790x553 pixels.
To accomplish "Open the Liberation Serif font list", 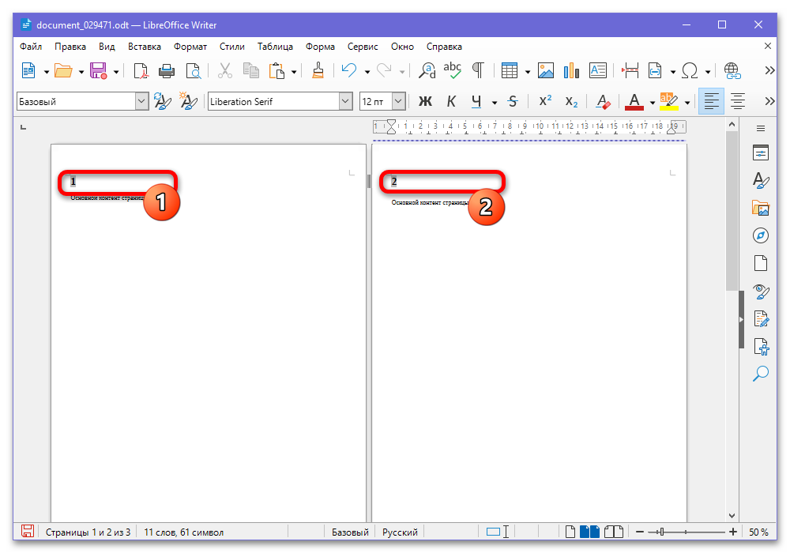I will [x=345, y=102].
